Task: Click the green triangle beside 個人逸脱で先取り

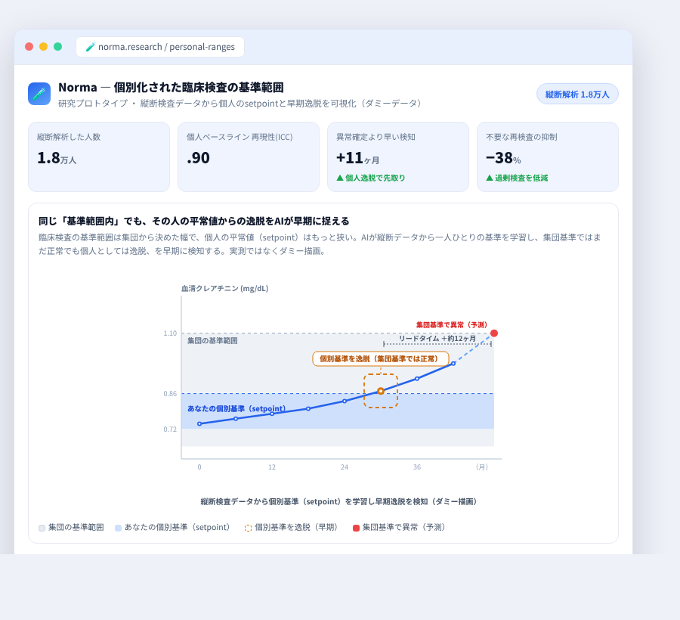Action: click(x=340, y=178)
